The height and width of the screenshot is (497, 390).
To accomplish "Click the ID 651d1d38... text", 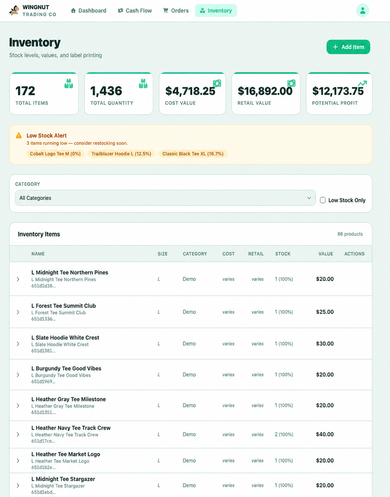I will click(x=44, y=286).
